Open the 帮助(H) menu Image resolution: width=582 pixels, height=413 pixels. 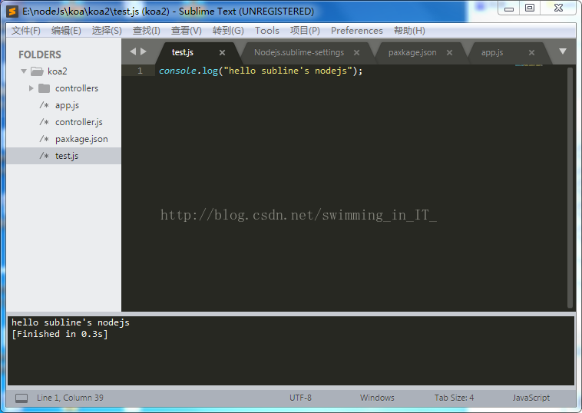pyautogui.click(x=409, y=31)
